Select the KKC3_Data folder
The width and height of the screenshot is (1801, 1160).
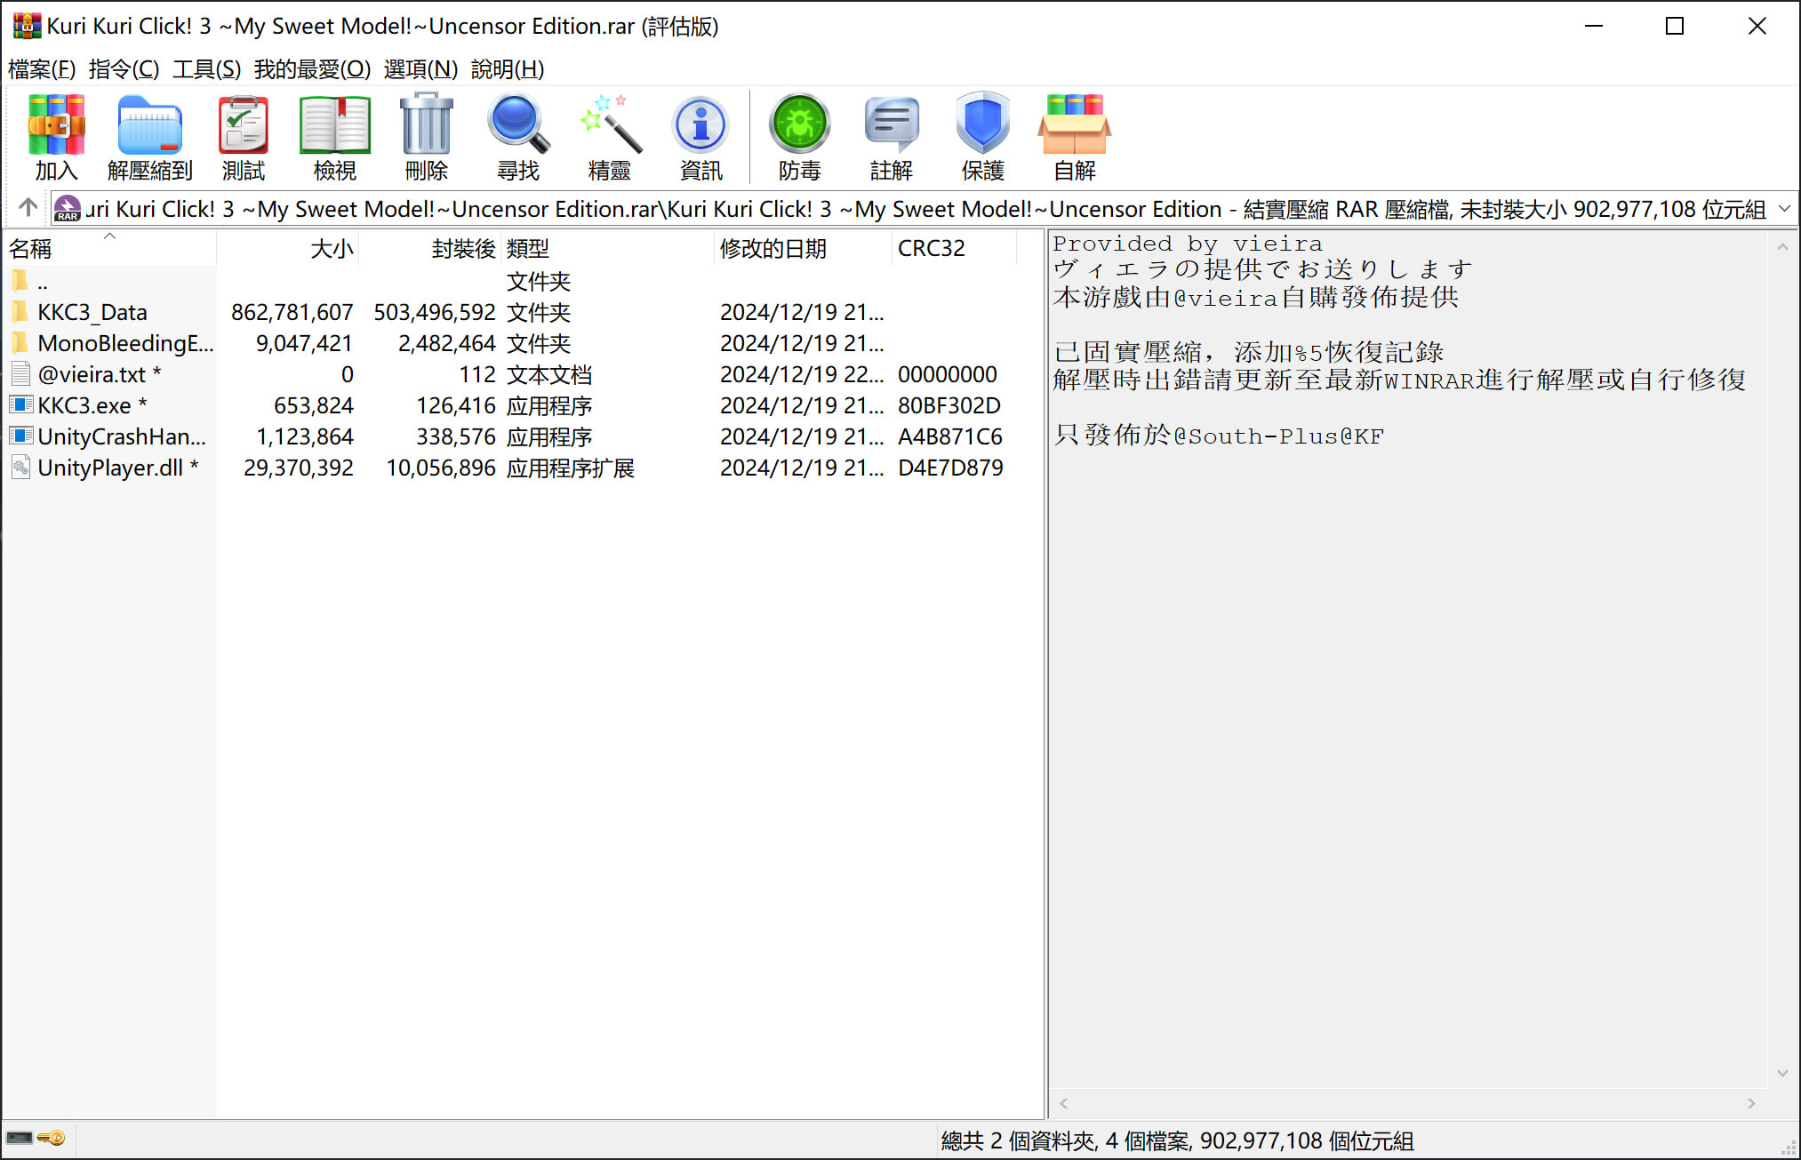[x=92, y=312]
